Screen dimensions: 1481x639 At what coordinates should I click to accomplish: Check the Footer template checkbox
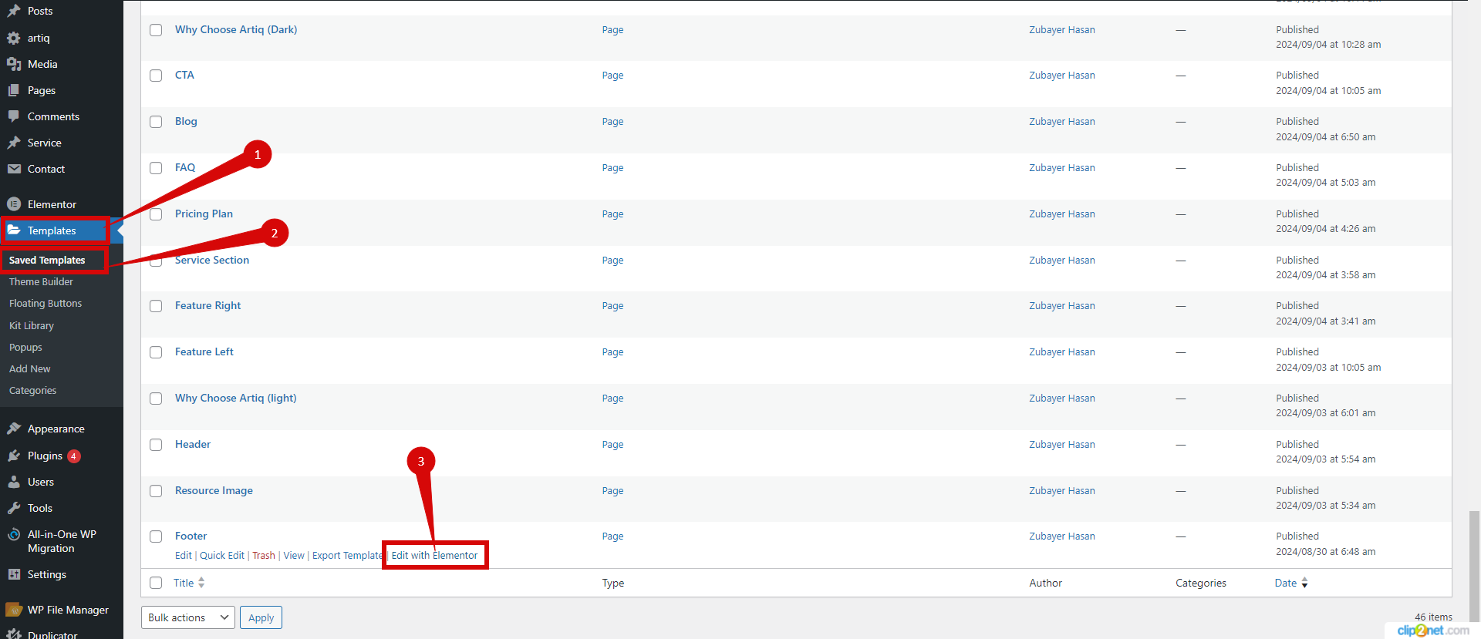156,536
